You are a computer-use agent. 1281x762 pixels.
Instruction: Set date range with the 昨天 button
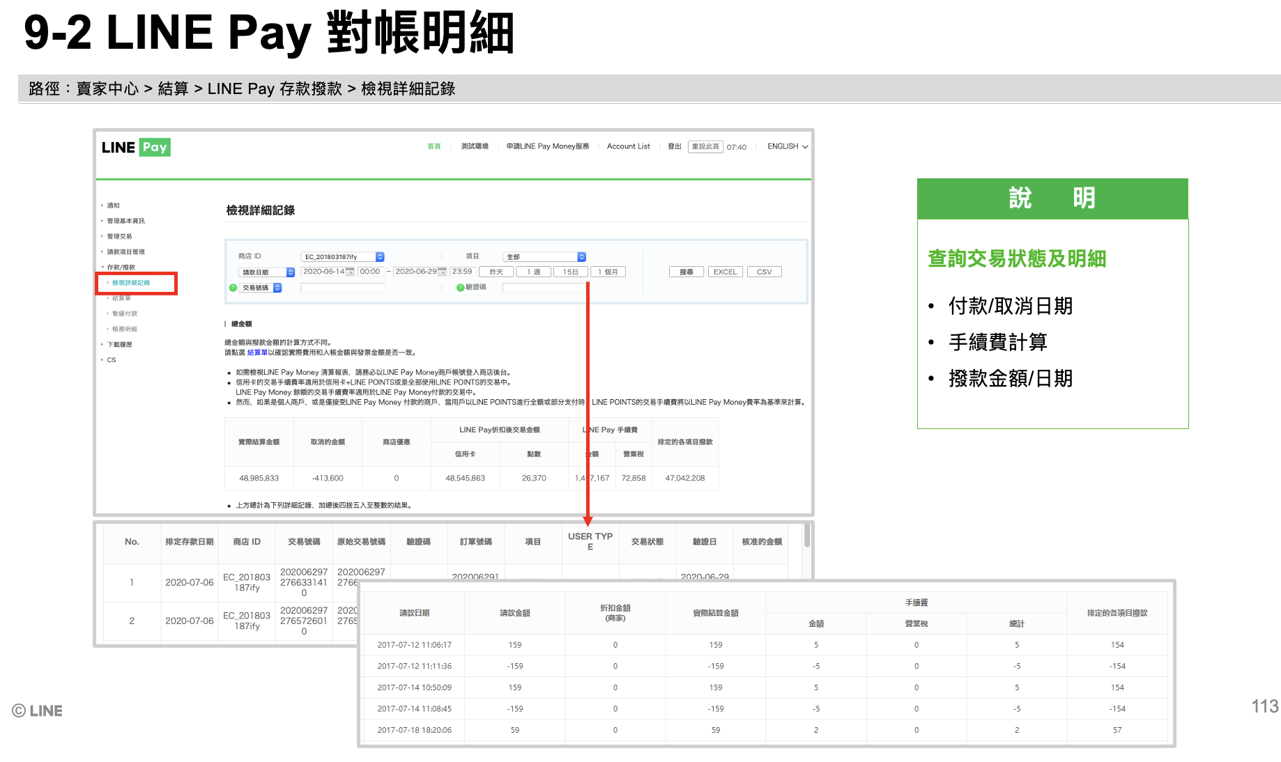tap(496, 272)
